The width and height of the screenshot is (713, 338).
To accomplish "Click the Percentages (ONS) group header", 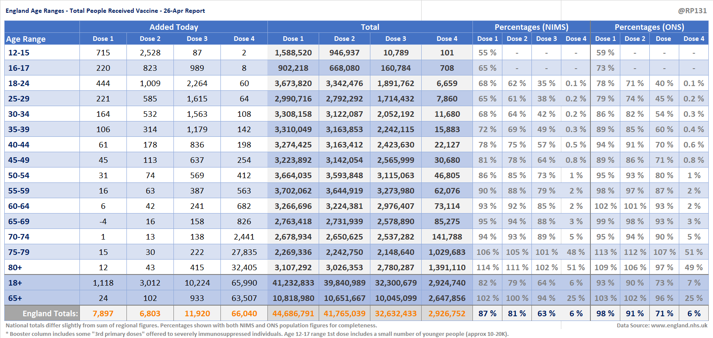I will tap(649, 27).
